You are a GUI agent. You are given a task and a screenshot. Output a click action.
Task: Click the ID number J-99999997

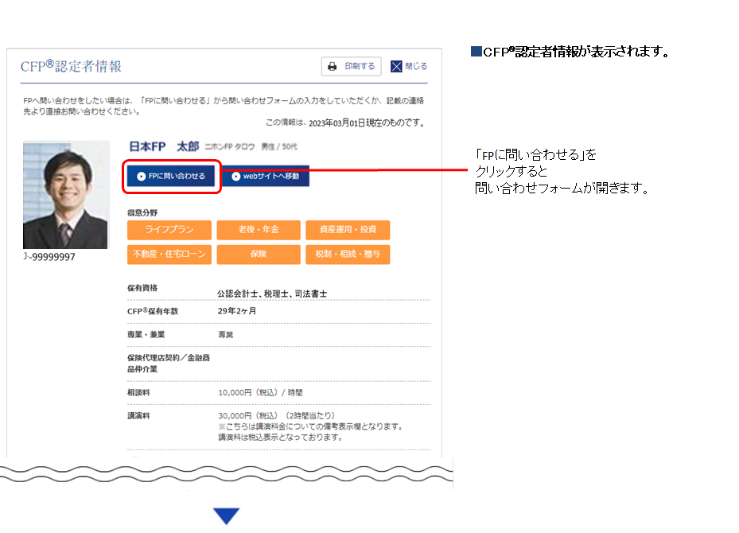(x=49, y=257)
